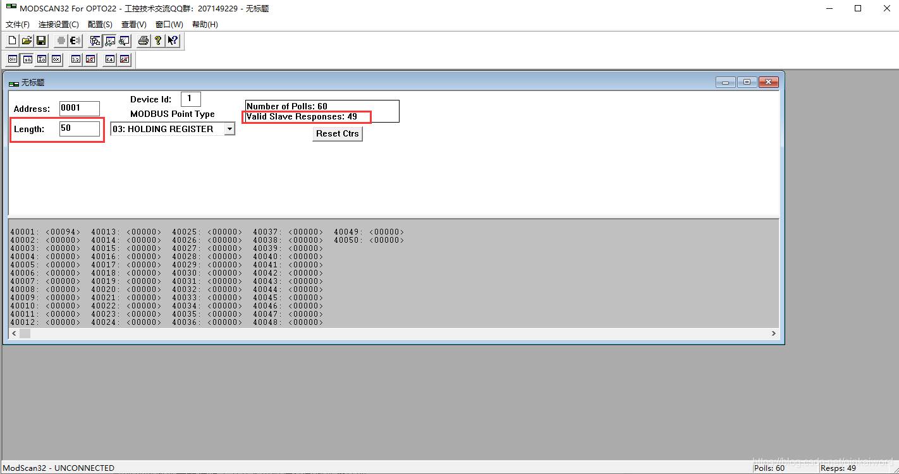Image resolution: width=899 pixels, height=474 pixels.
Task: Click the context help arrow-question icon
Action: pos(173,40)
